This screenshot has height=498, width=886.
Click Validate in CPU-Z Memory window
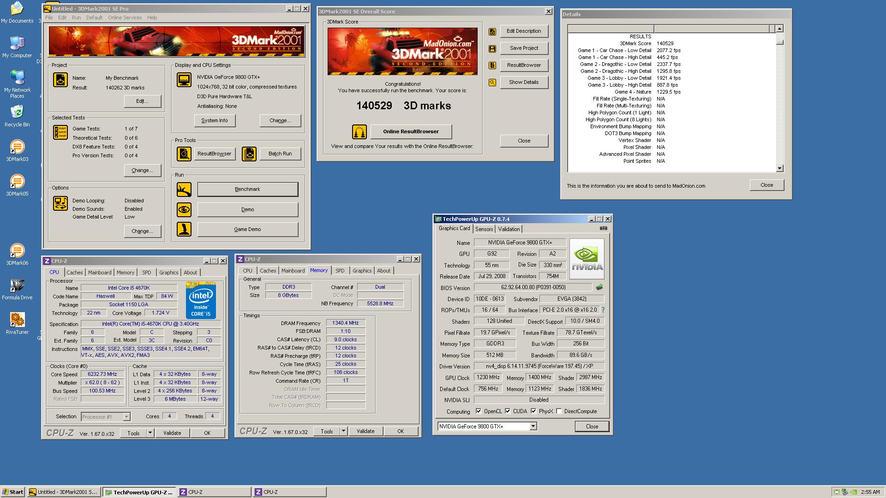[365, 431]
